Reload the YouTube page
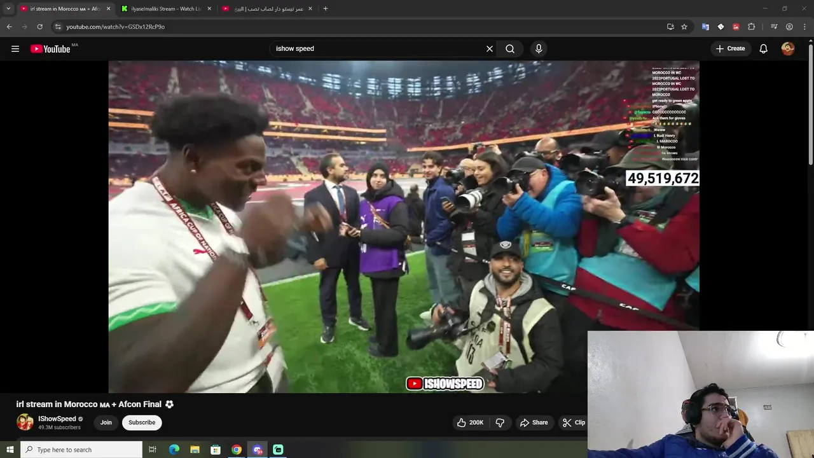Image resolution: width=814 pixels, height=458 pixels. click(39, 27)
